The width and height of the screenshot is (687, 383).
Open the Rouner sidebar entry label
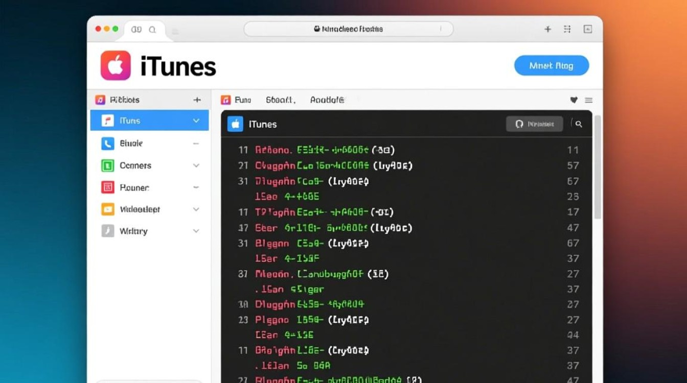134,187
